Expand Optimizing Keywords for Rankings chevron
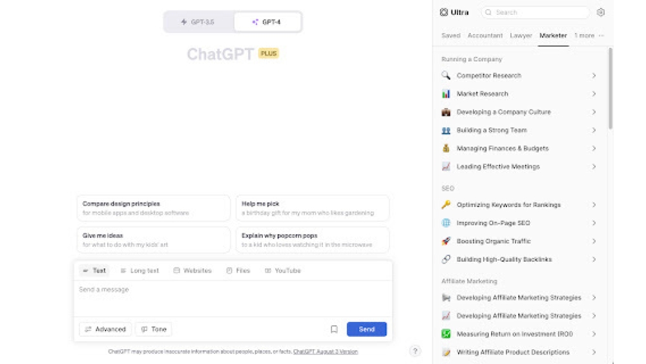 (594, 204)
